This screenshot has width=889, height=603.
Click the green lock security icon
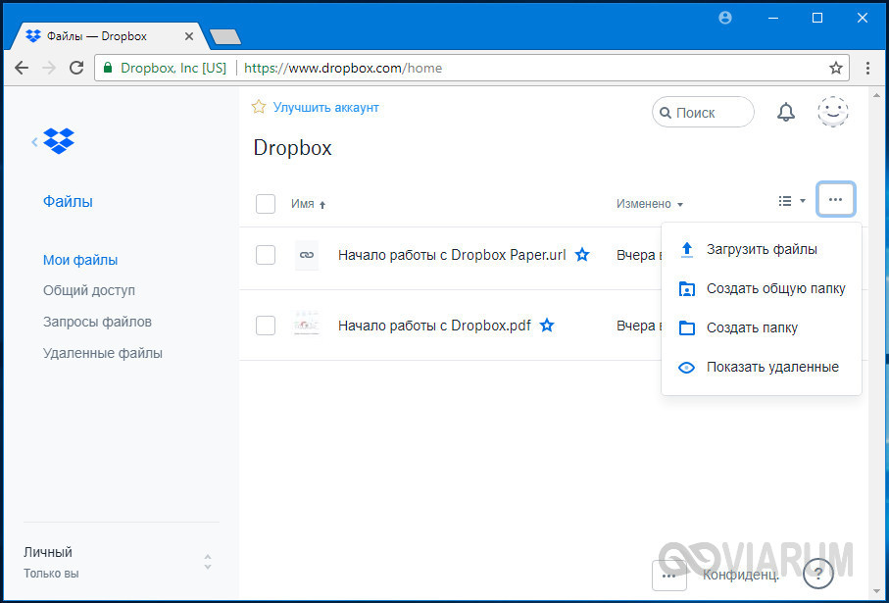pyautogui.click(x=107, y=68)
